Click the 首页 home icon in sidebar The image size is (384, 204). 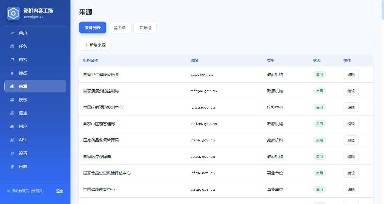coord(12,33)
